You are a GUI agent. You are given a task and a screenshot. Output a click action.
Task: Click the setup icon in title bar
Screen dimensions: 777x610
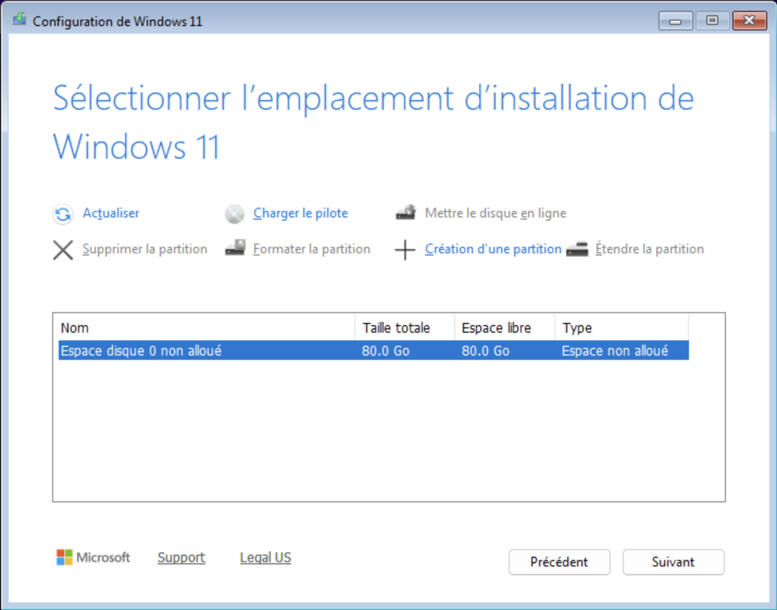coord(20,20)
